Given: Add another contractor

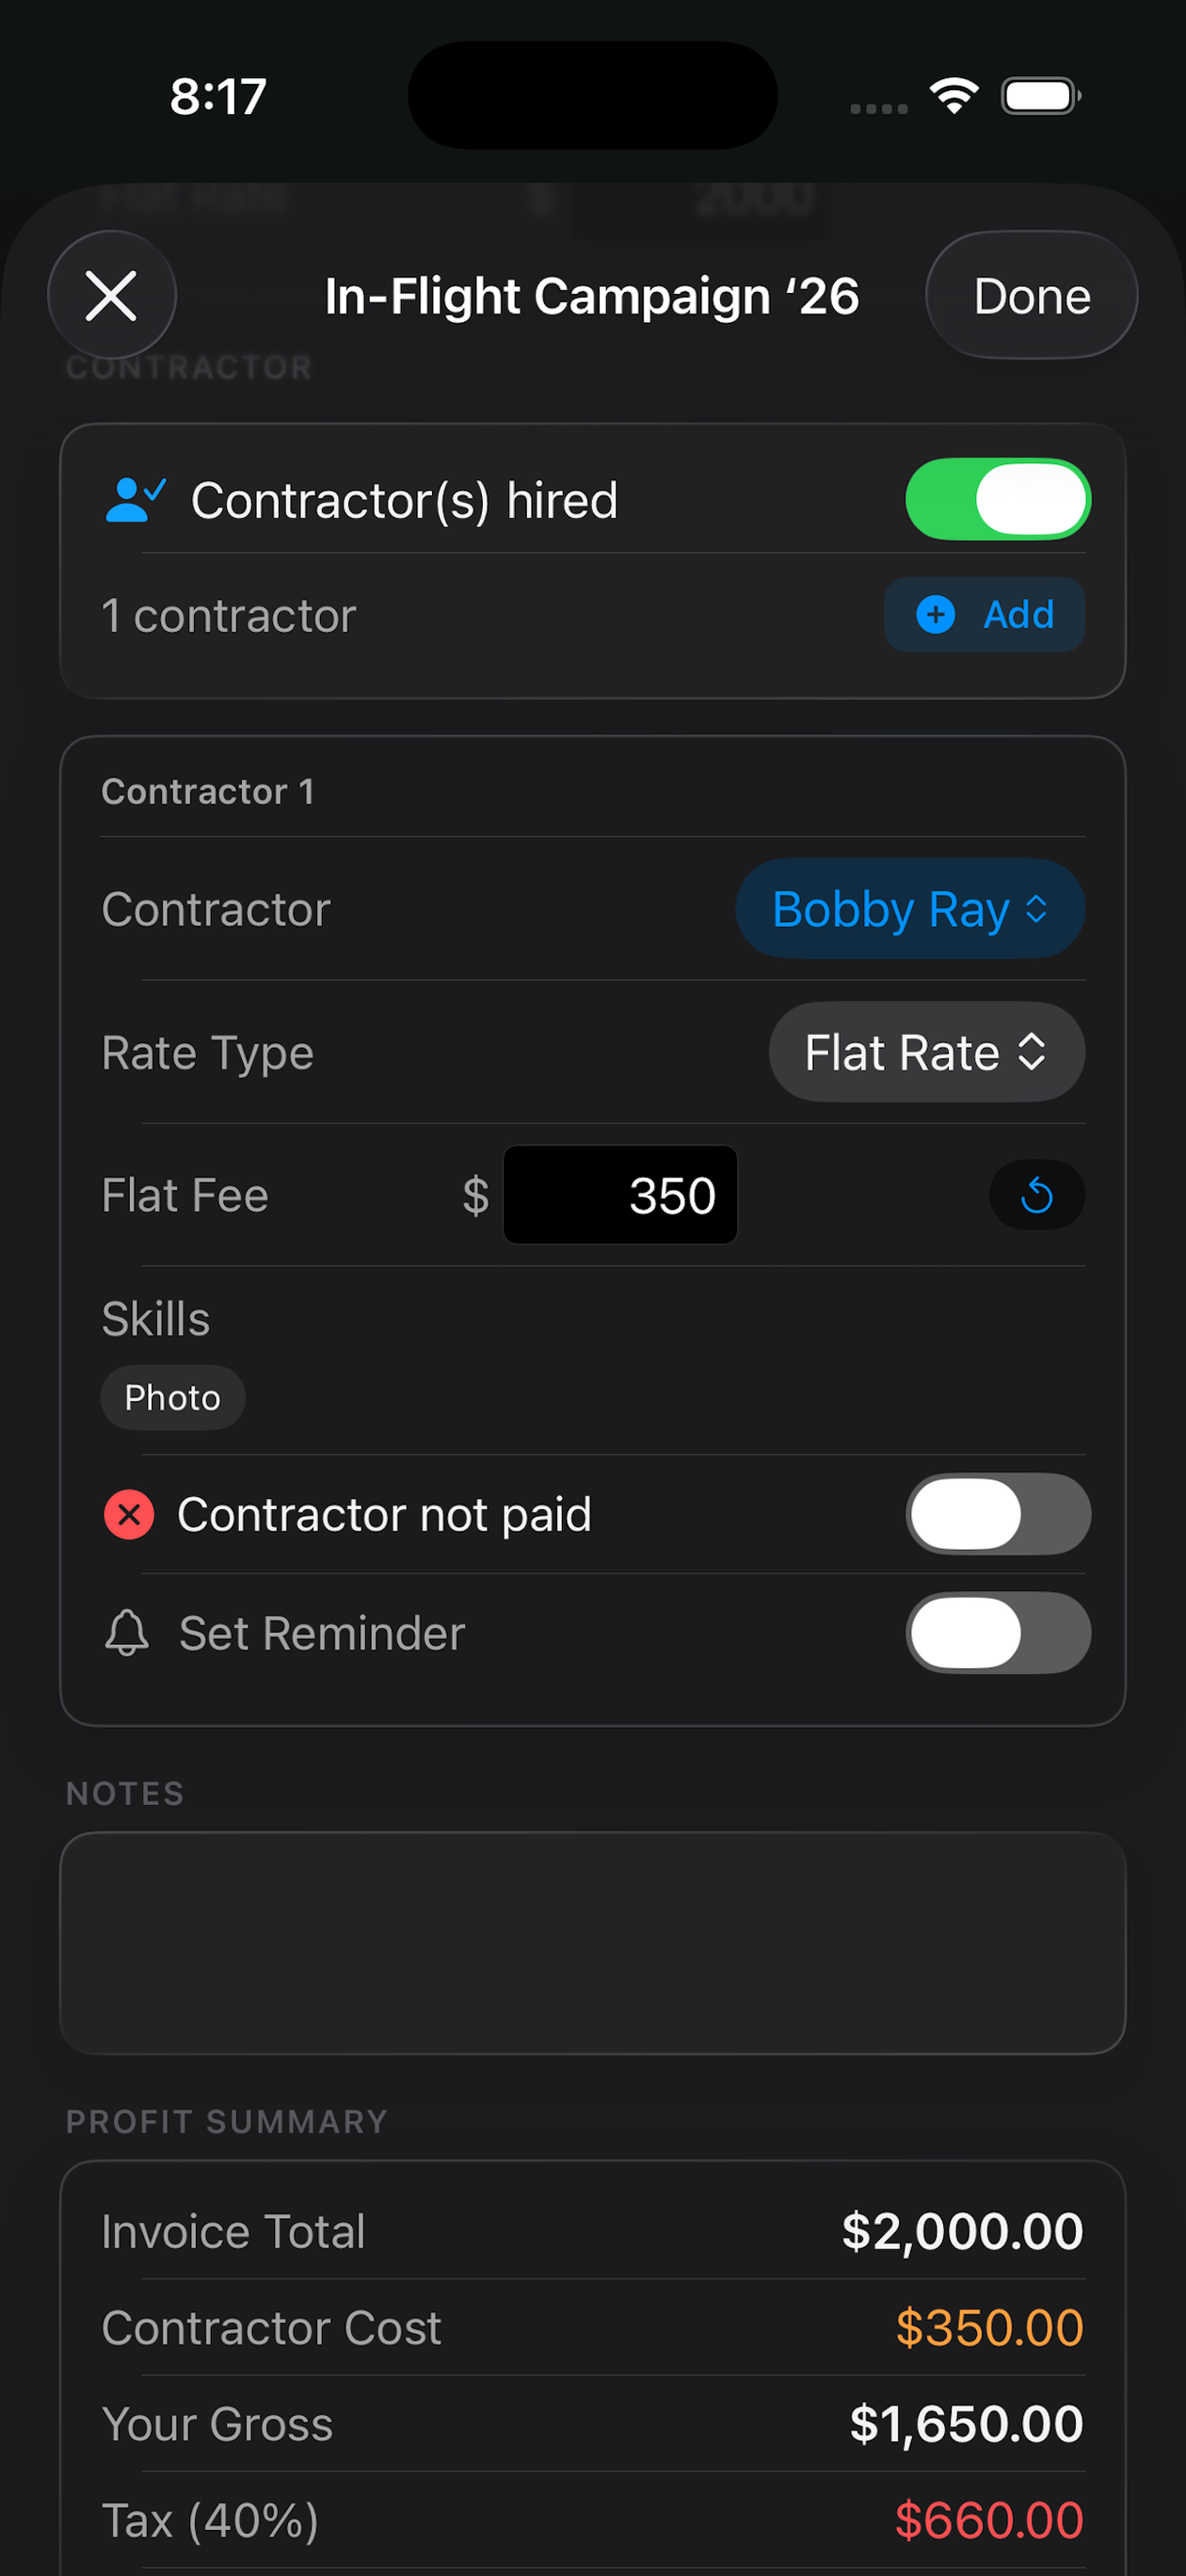Looking at the screenshot, I should (984, 615).
